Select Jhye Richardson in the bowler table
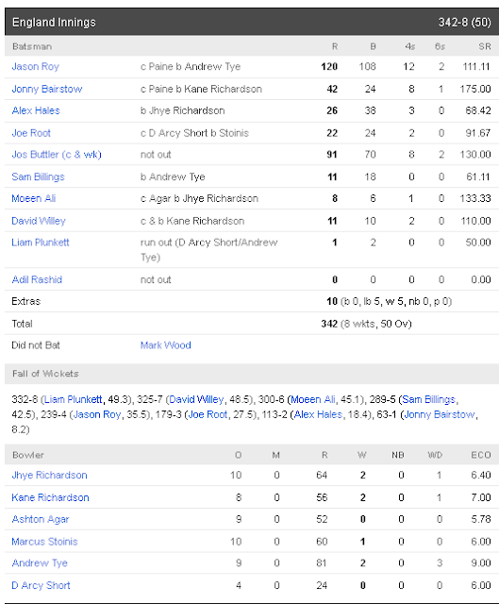This screenshot has width=499, height=604. click(x=50, y=475)
